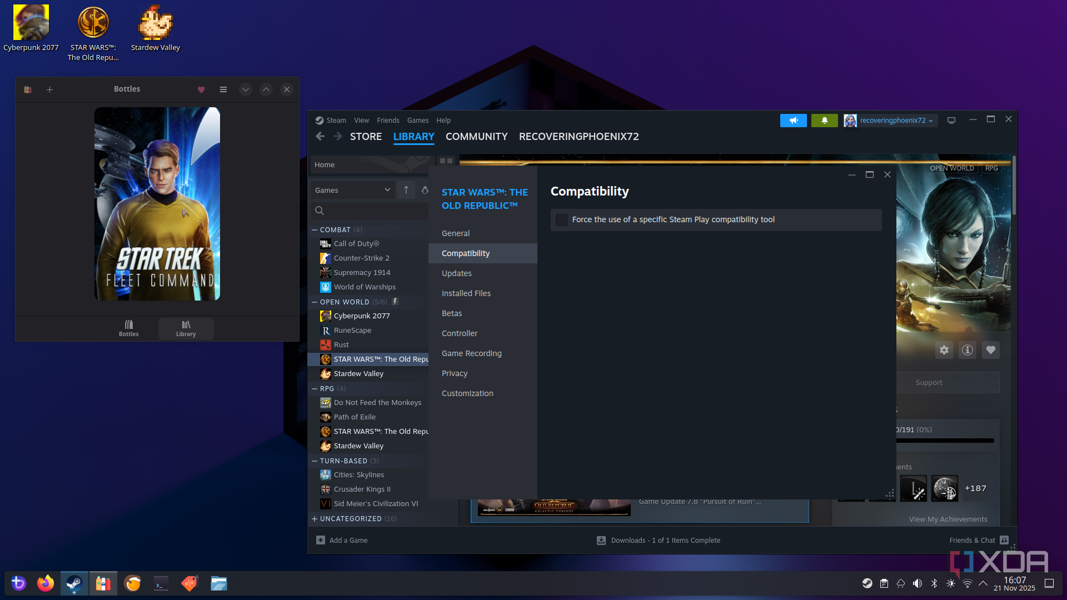The height and width of the screenshot is (600, 1067).
Task: Open the Games menu in Steam
Action: 417,120
